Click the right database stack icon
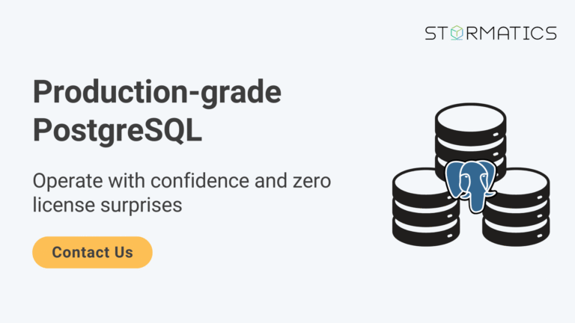The width and height of the screenshot is (575, 323). click(x=517, y=205)
